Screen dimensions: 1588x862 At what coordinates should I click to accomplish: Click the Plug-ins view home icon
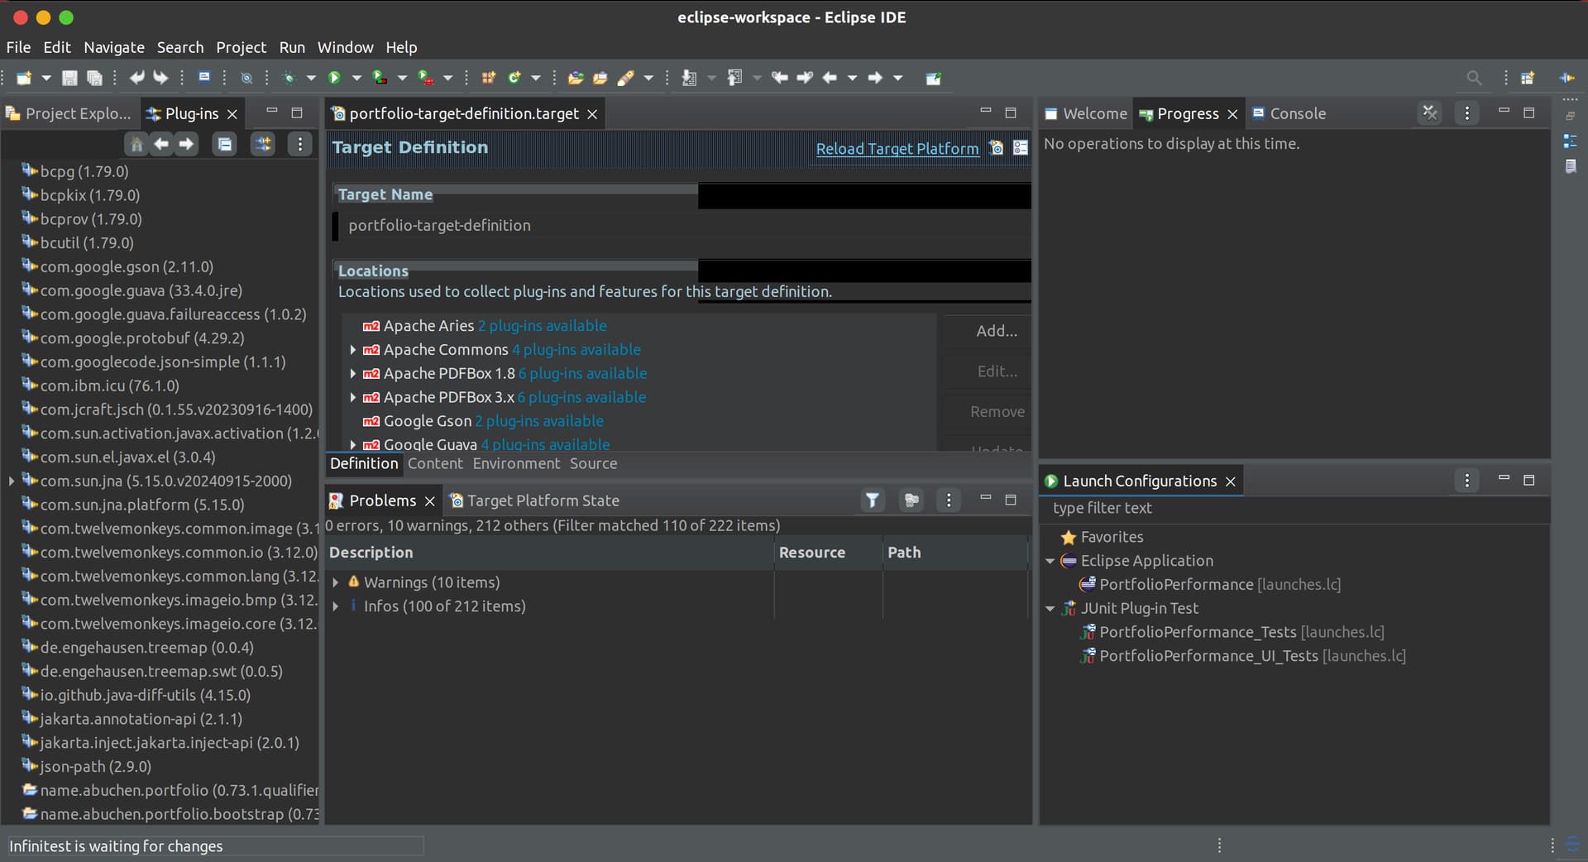136,144
